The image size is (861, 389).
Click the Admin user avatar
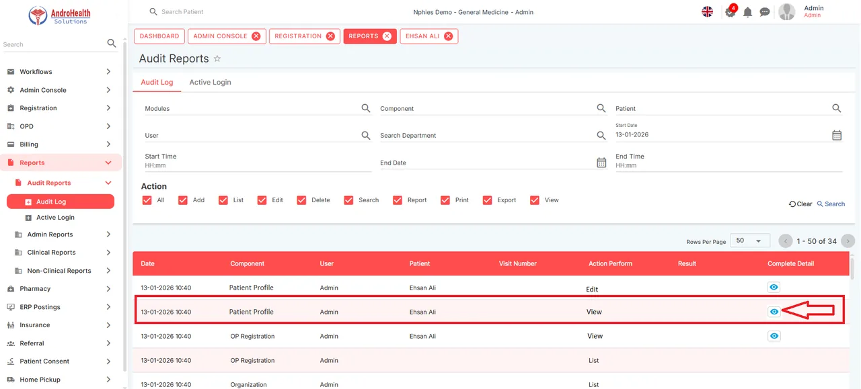[x=786, y=12]
